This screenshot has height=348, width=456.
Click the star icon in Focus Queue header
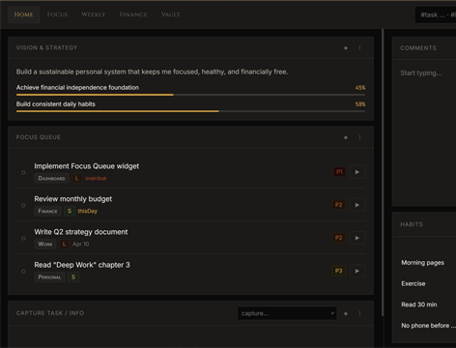click(346, 137)
